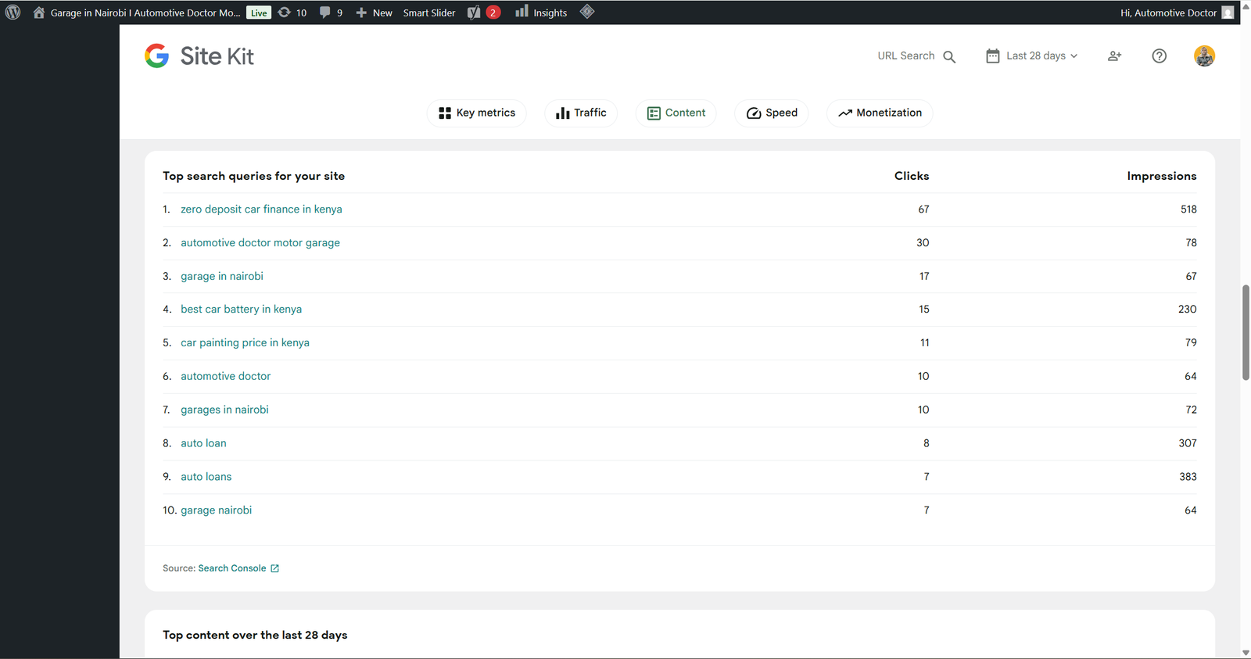The image size is (1251, 659).
Task: Click the admin bar user avatar icon
Action: pos(1228,13)
